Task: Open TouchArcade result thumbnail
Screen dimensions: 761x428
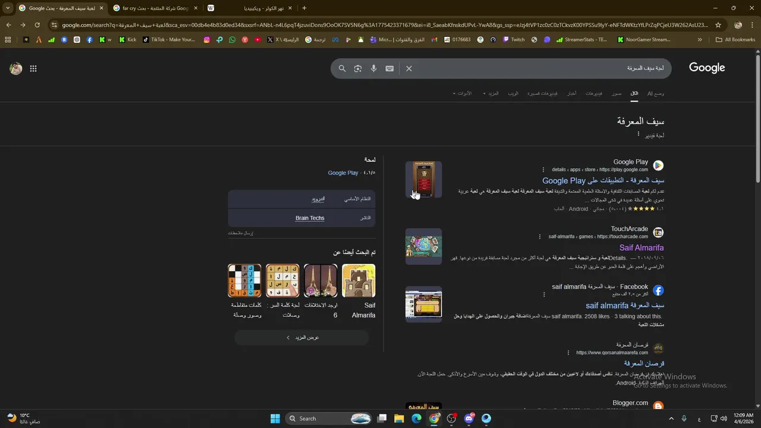Action: tap(424, 247)
